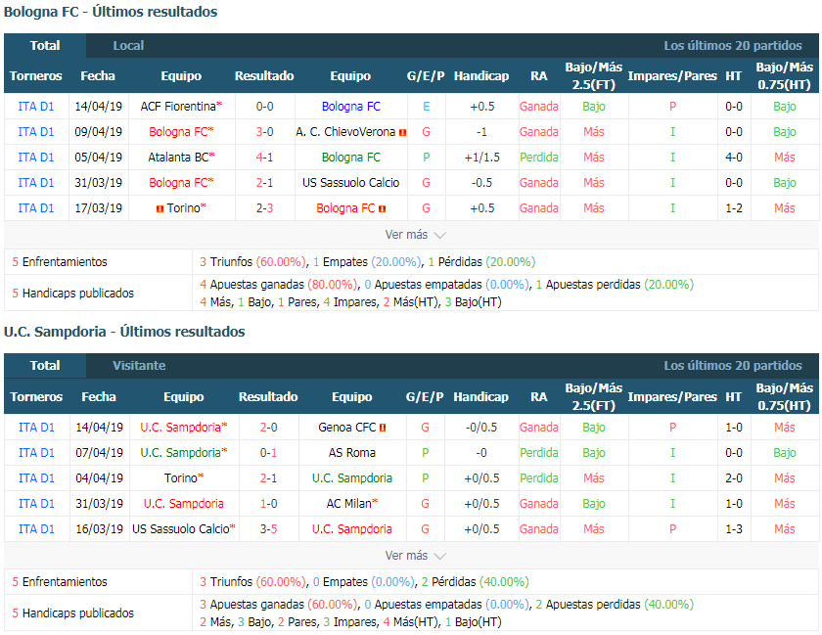Click the 3-5 Sassuolo result
This screenshot has height=635, width=822.
pos(268,529)
